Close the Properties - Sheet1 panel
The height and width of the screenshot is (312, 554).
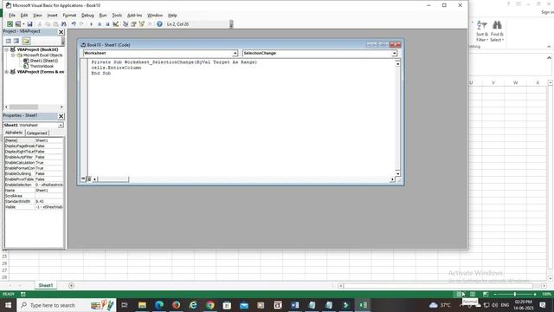click(x=61, y=116)
